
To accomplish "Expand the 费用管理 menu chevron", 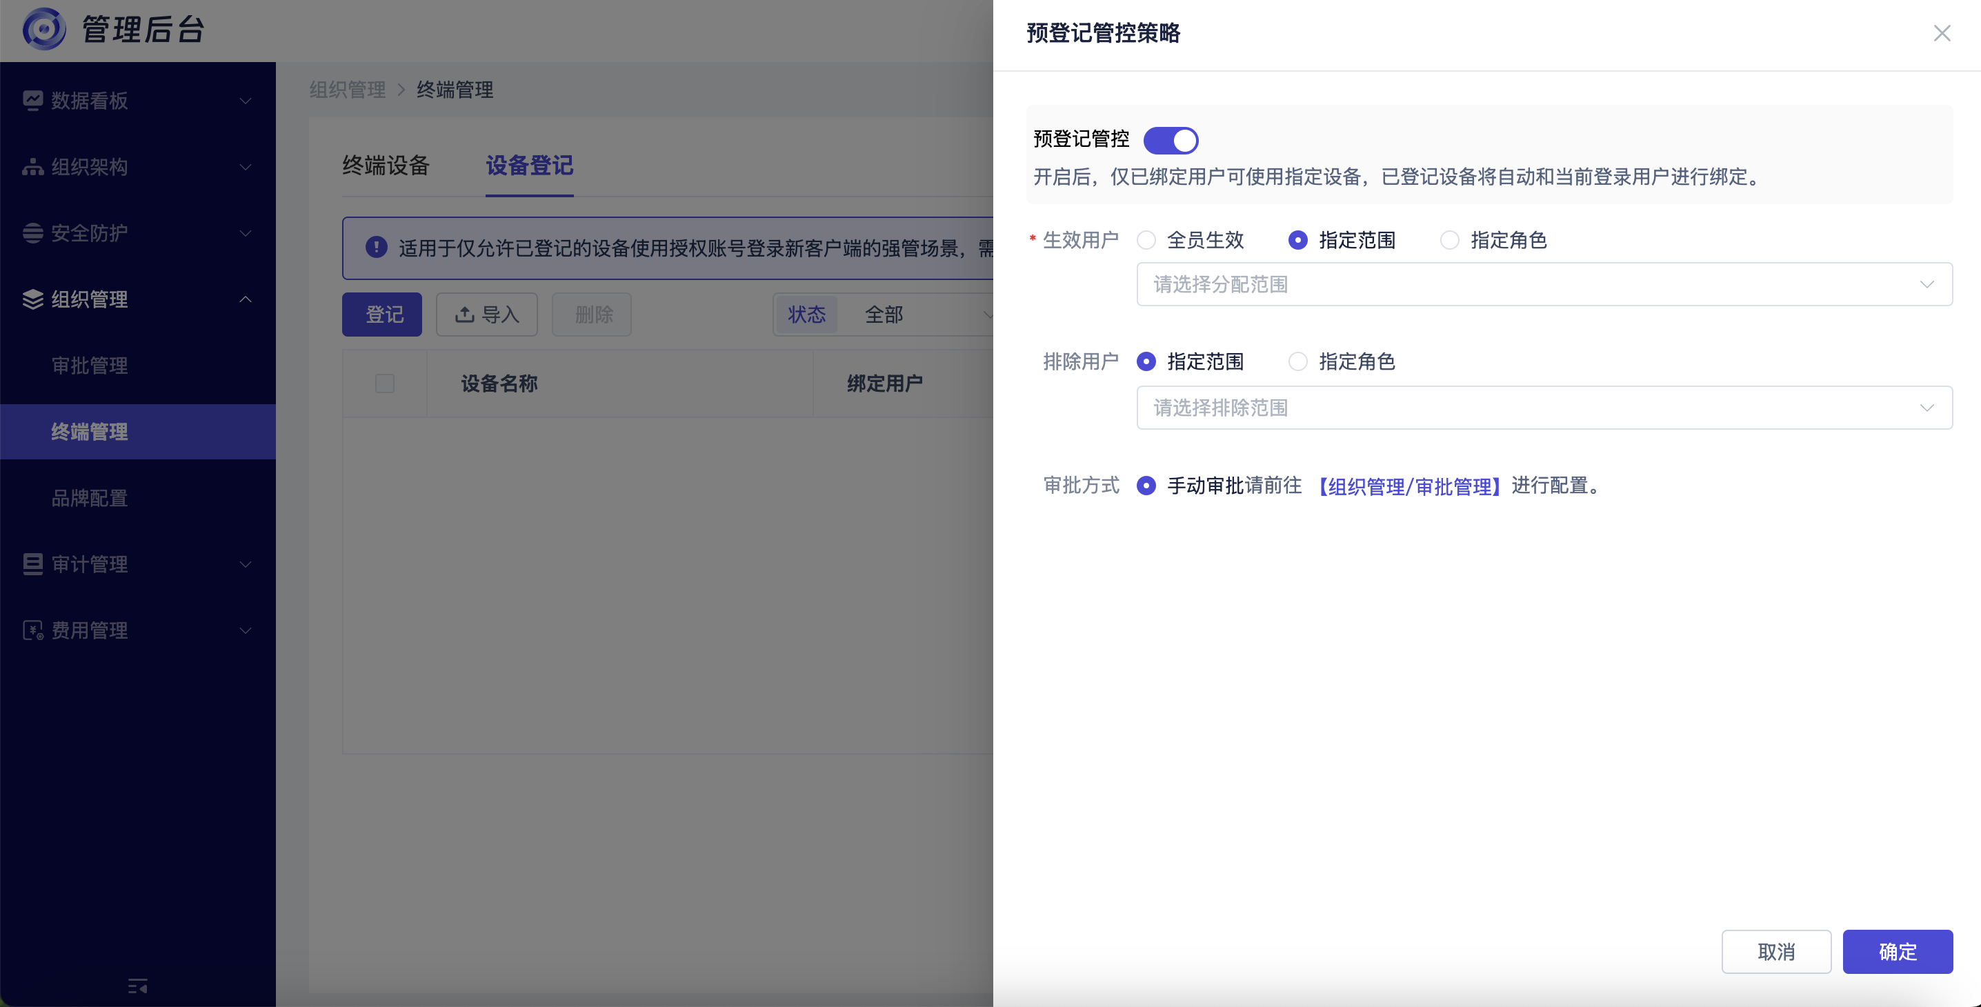I will [x=246, y=630].
